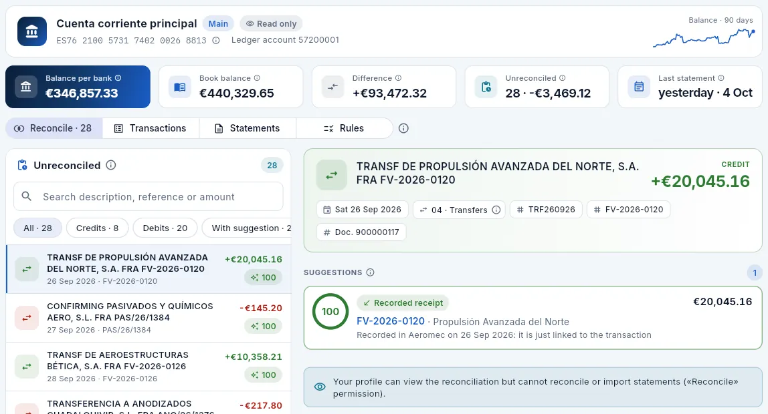Filter transactions With suggestion

click(x=247, y=228)
